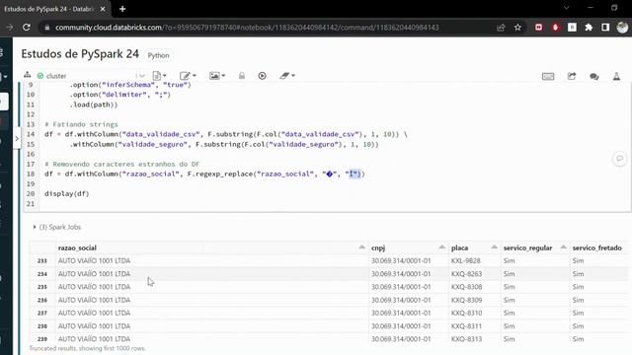632x355 pixels.
Task: Click the notebook permissions lock icon
Action: pos(242,76)
